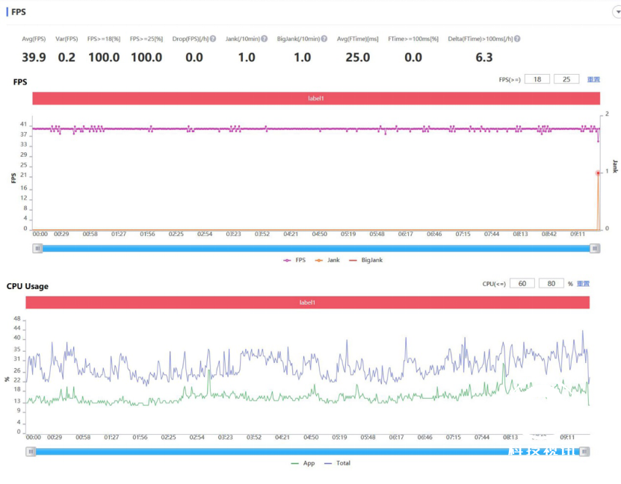Edit the CPU threshold field showing 80
Viewport: 621px width, 484px height.
552,283
